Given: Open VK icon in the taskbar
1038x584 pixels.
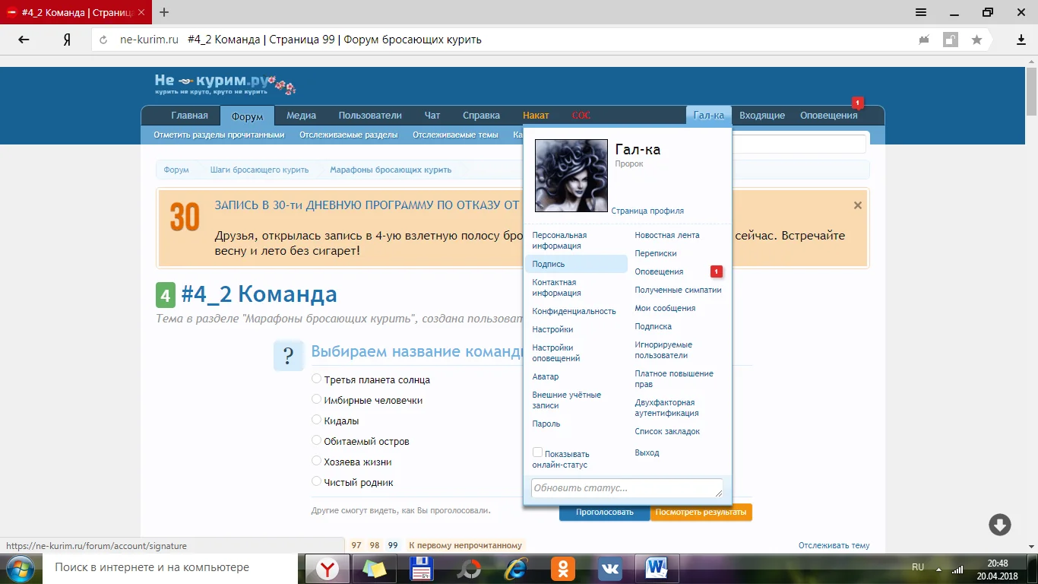Looking at the screenshot, I should pyautogui.click(x=609, y=568).
